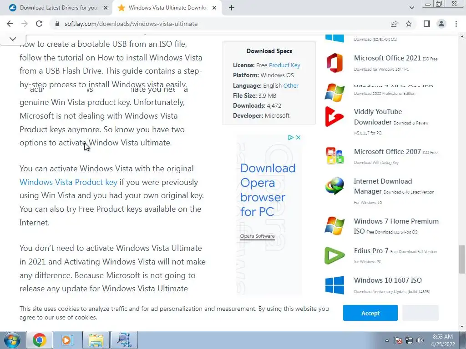Open the Chrome three-dot menu

click(456, 24)
